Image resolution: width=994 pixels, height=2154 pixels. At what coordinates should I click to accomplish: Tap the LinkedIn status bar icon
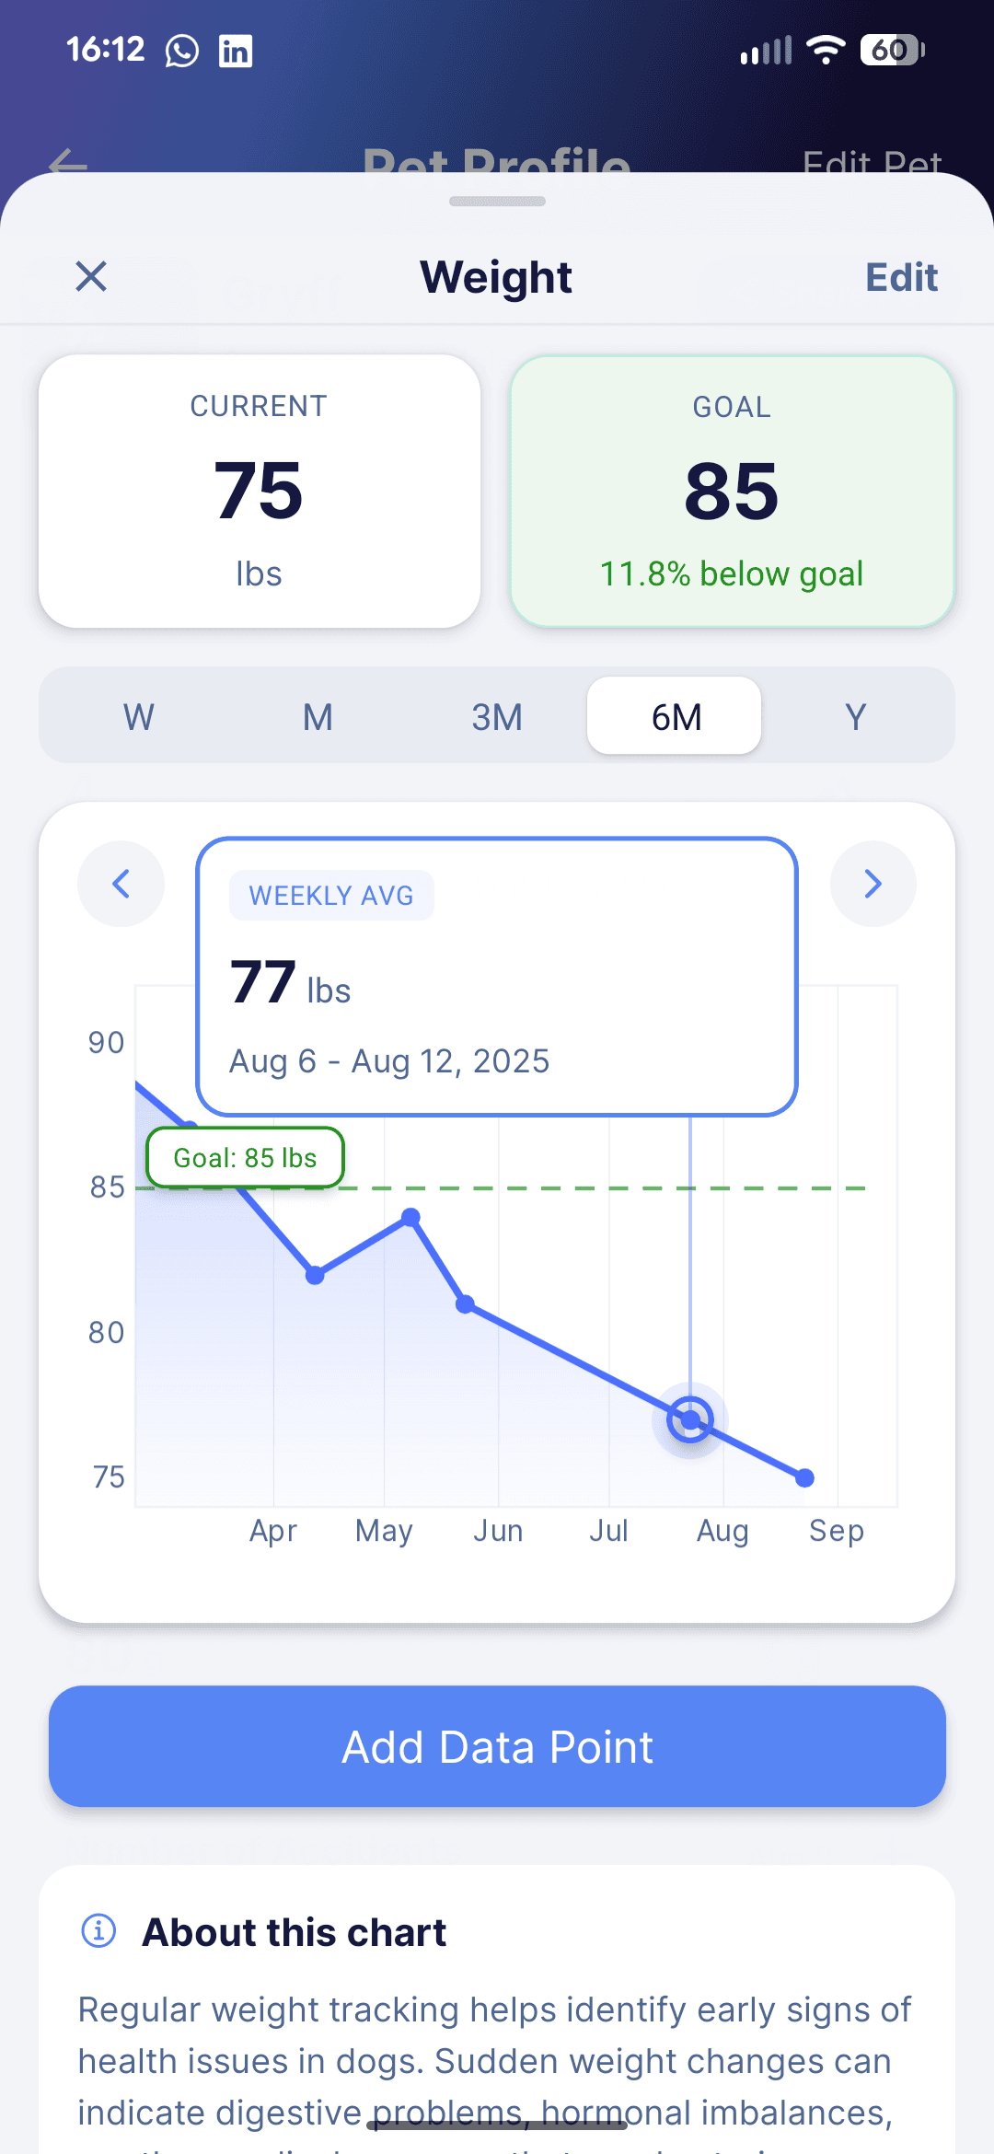point(236,51)
